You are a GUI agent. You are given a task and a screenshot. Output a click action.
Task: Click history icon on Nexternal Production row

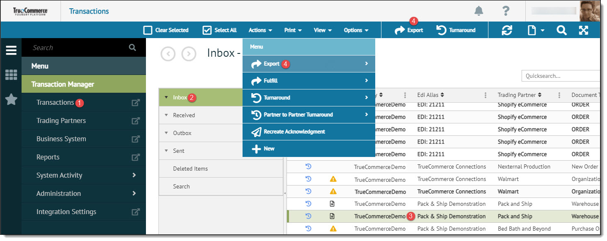308,166
